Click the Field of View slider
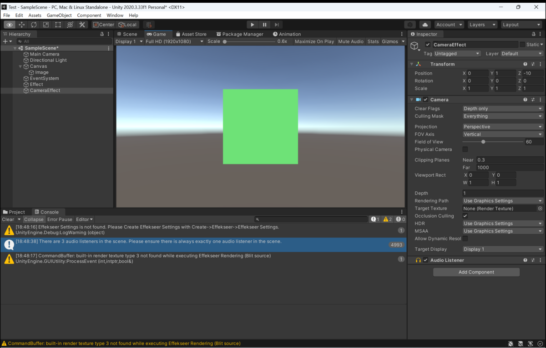The image size is (546, 348). (493, 142)
